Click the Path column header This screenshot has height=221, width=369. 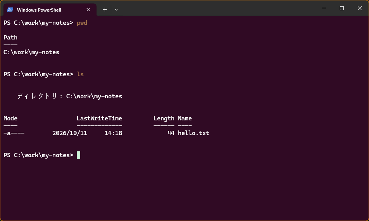pos(10,38)
